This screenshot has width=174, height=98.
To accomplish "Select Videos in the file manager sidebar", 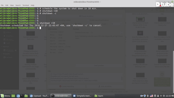I will click(x=8, y=32).
